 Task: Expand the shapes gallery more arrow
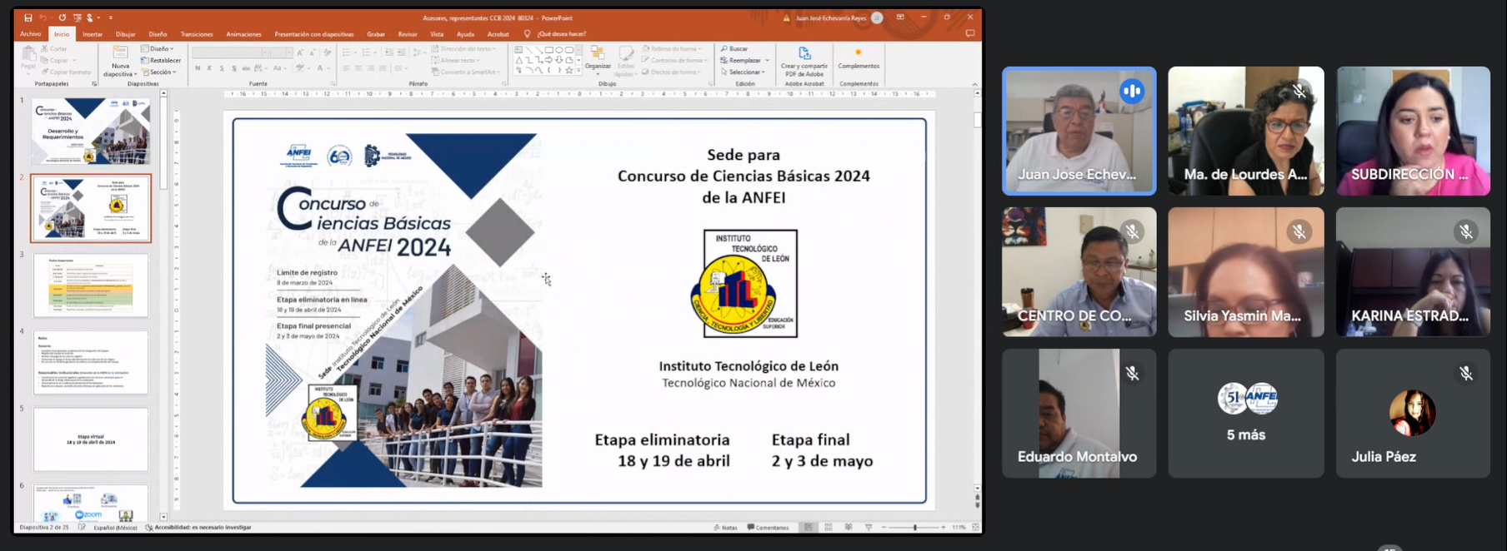click(579, 71)
